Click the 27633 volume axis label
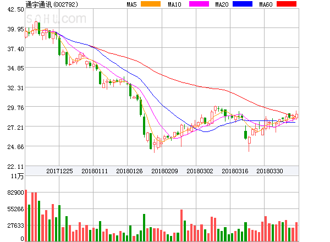 pos(15,226)
